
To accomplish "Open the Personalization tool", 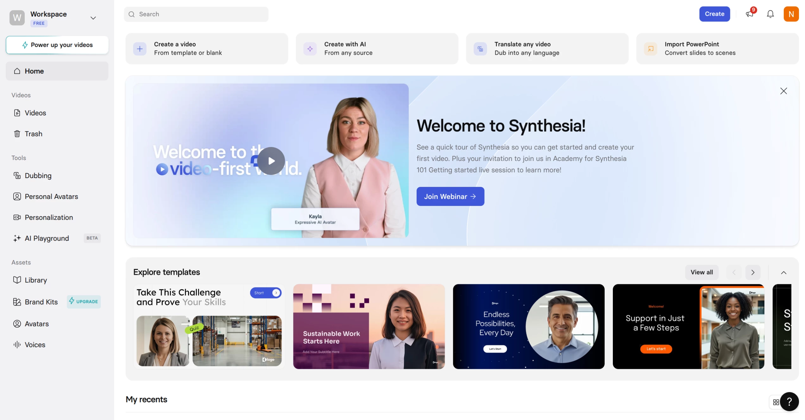I will pyautogui.click(x=49, y=217).
